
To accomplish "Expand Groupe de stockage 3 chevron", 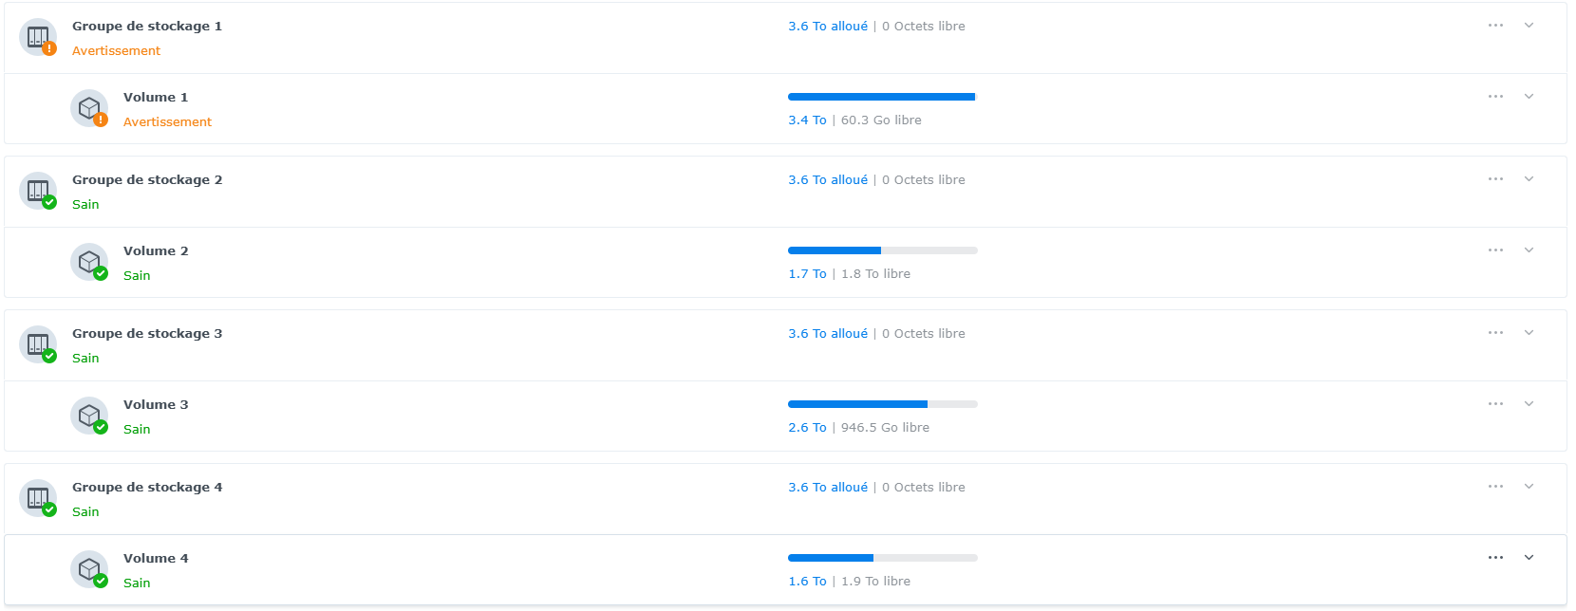I will (1529, 333).
